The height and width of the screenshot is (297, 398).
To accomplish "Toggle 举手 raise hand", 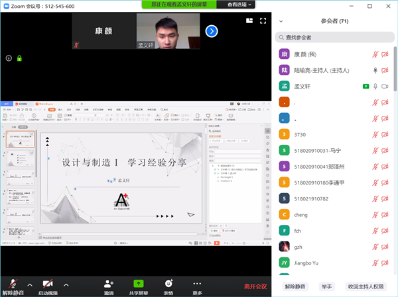I will (327, 286).
